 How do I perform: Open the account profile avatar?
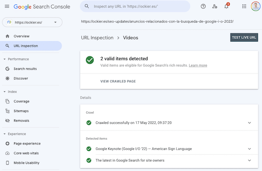click(256, 6)
